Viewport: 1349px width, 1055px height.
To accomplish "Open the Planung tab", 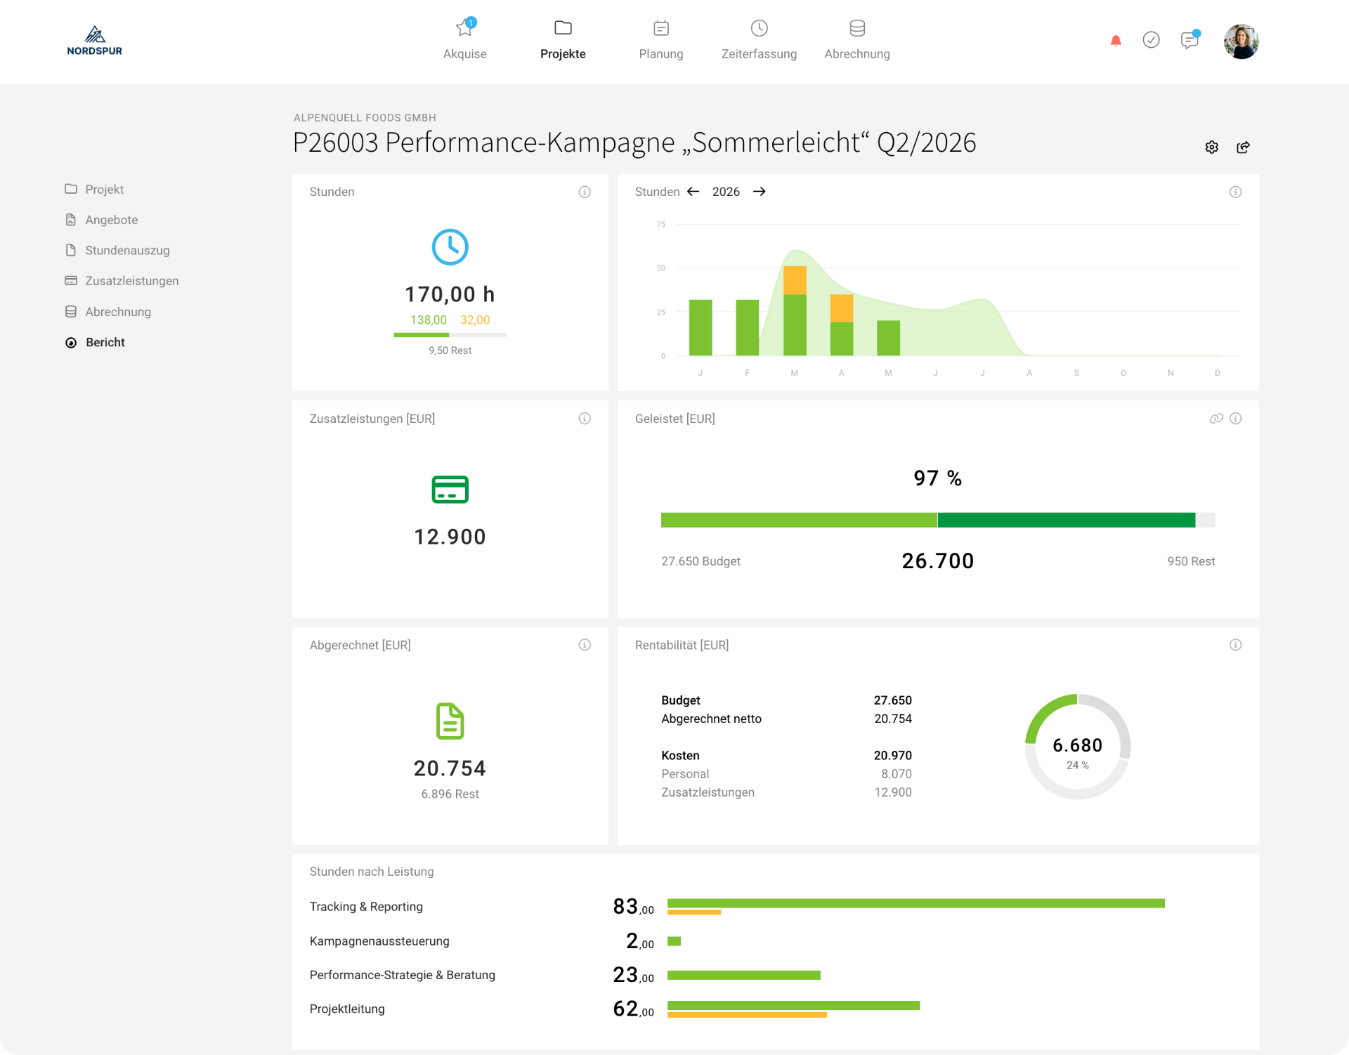I will (x=660, y=39).
